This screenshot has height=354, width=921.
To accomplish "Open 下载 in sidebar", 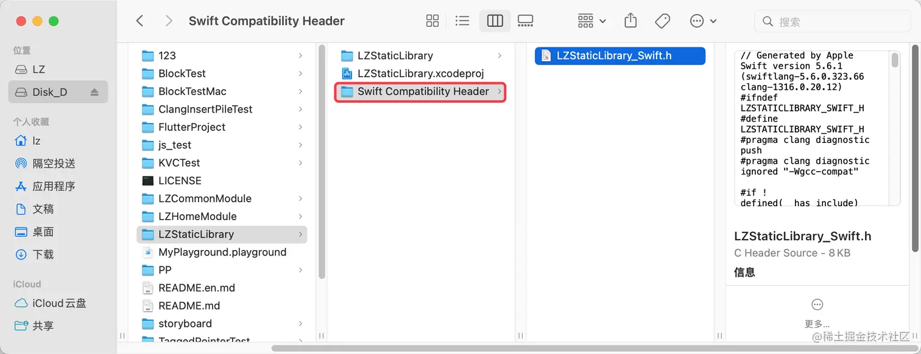I will (58, 254).
